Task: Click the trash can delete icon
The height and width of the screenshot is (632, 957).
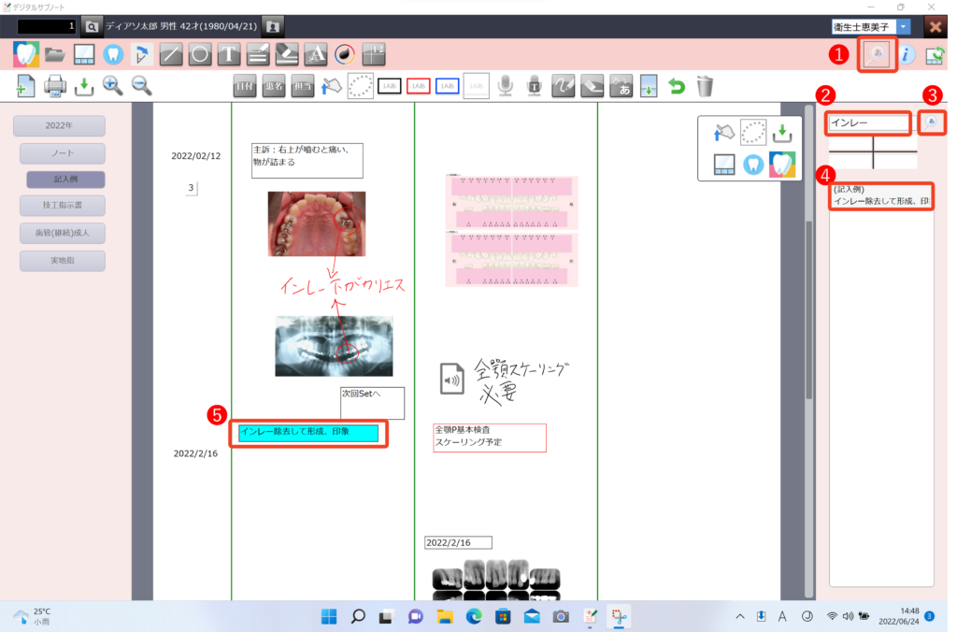Action: coord(705,86)
